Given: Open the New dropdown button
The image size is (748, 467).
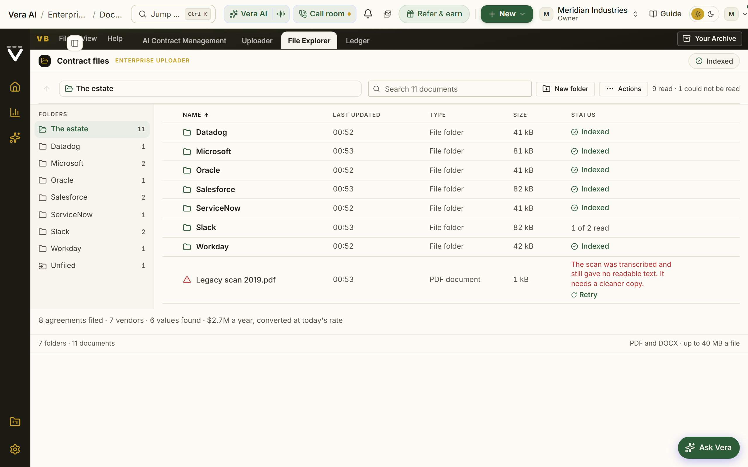Looking at the screenshot, I should [x=507, y=14].
